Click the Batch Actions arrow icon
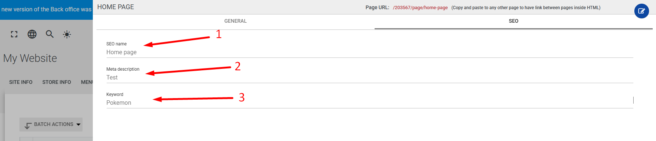The width and height of the screenshot is (656, 141). (28, 126)
